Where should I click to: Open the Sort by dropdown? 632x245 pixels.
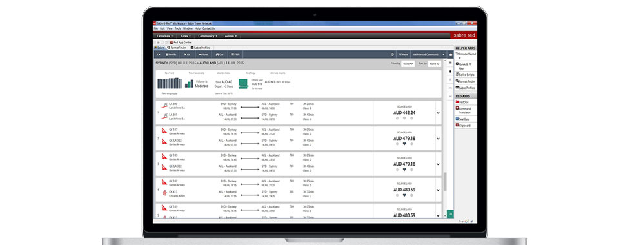point(434,64)
